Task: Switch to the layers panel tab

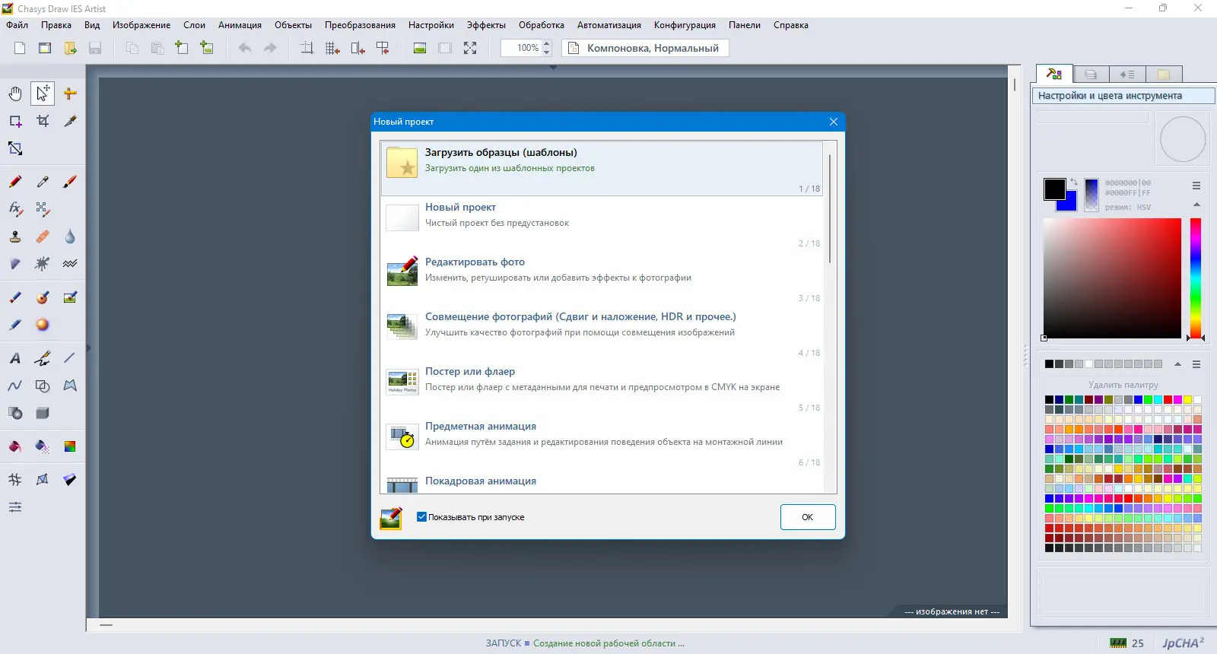Action: [x=1091, y=75]
